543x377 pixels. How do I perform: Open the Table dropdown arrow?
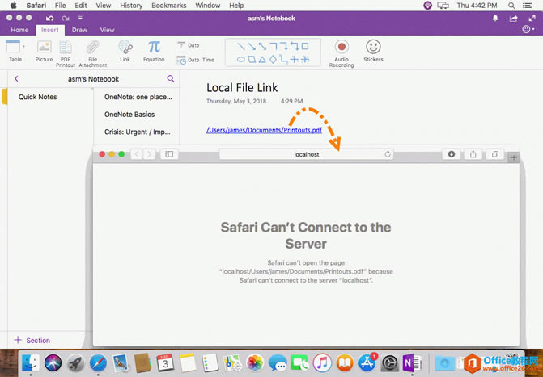point(23,46)
